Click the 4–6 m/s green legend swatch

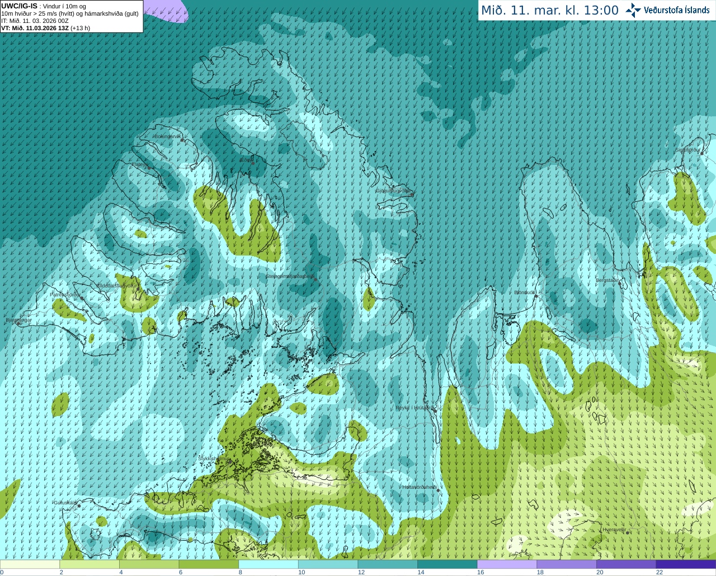149,564
